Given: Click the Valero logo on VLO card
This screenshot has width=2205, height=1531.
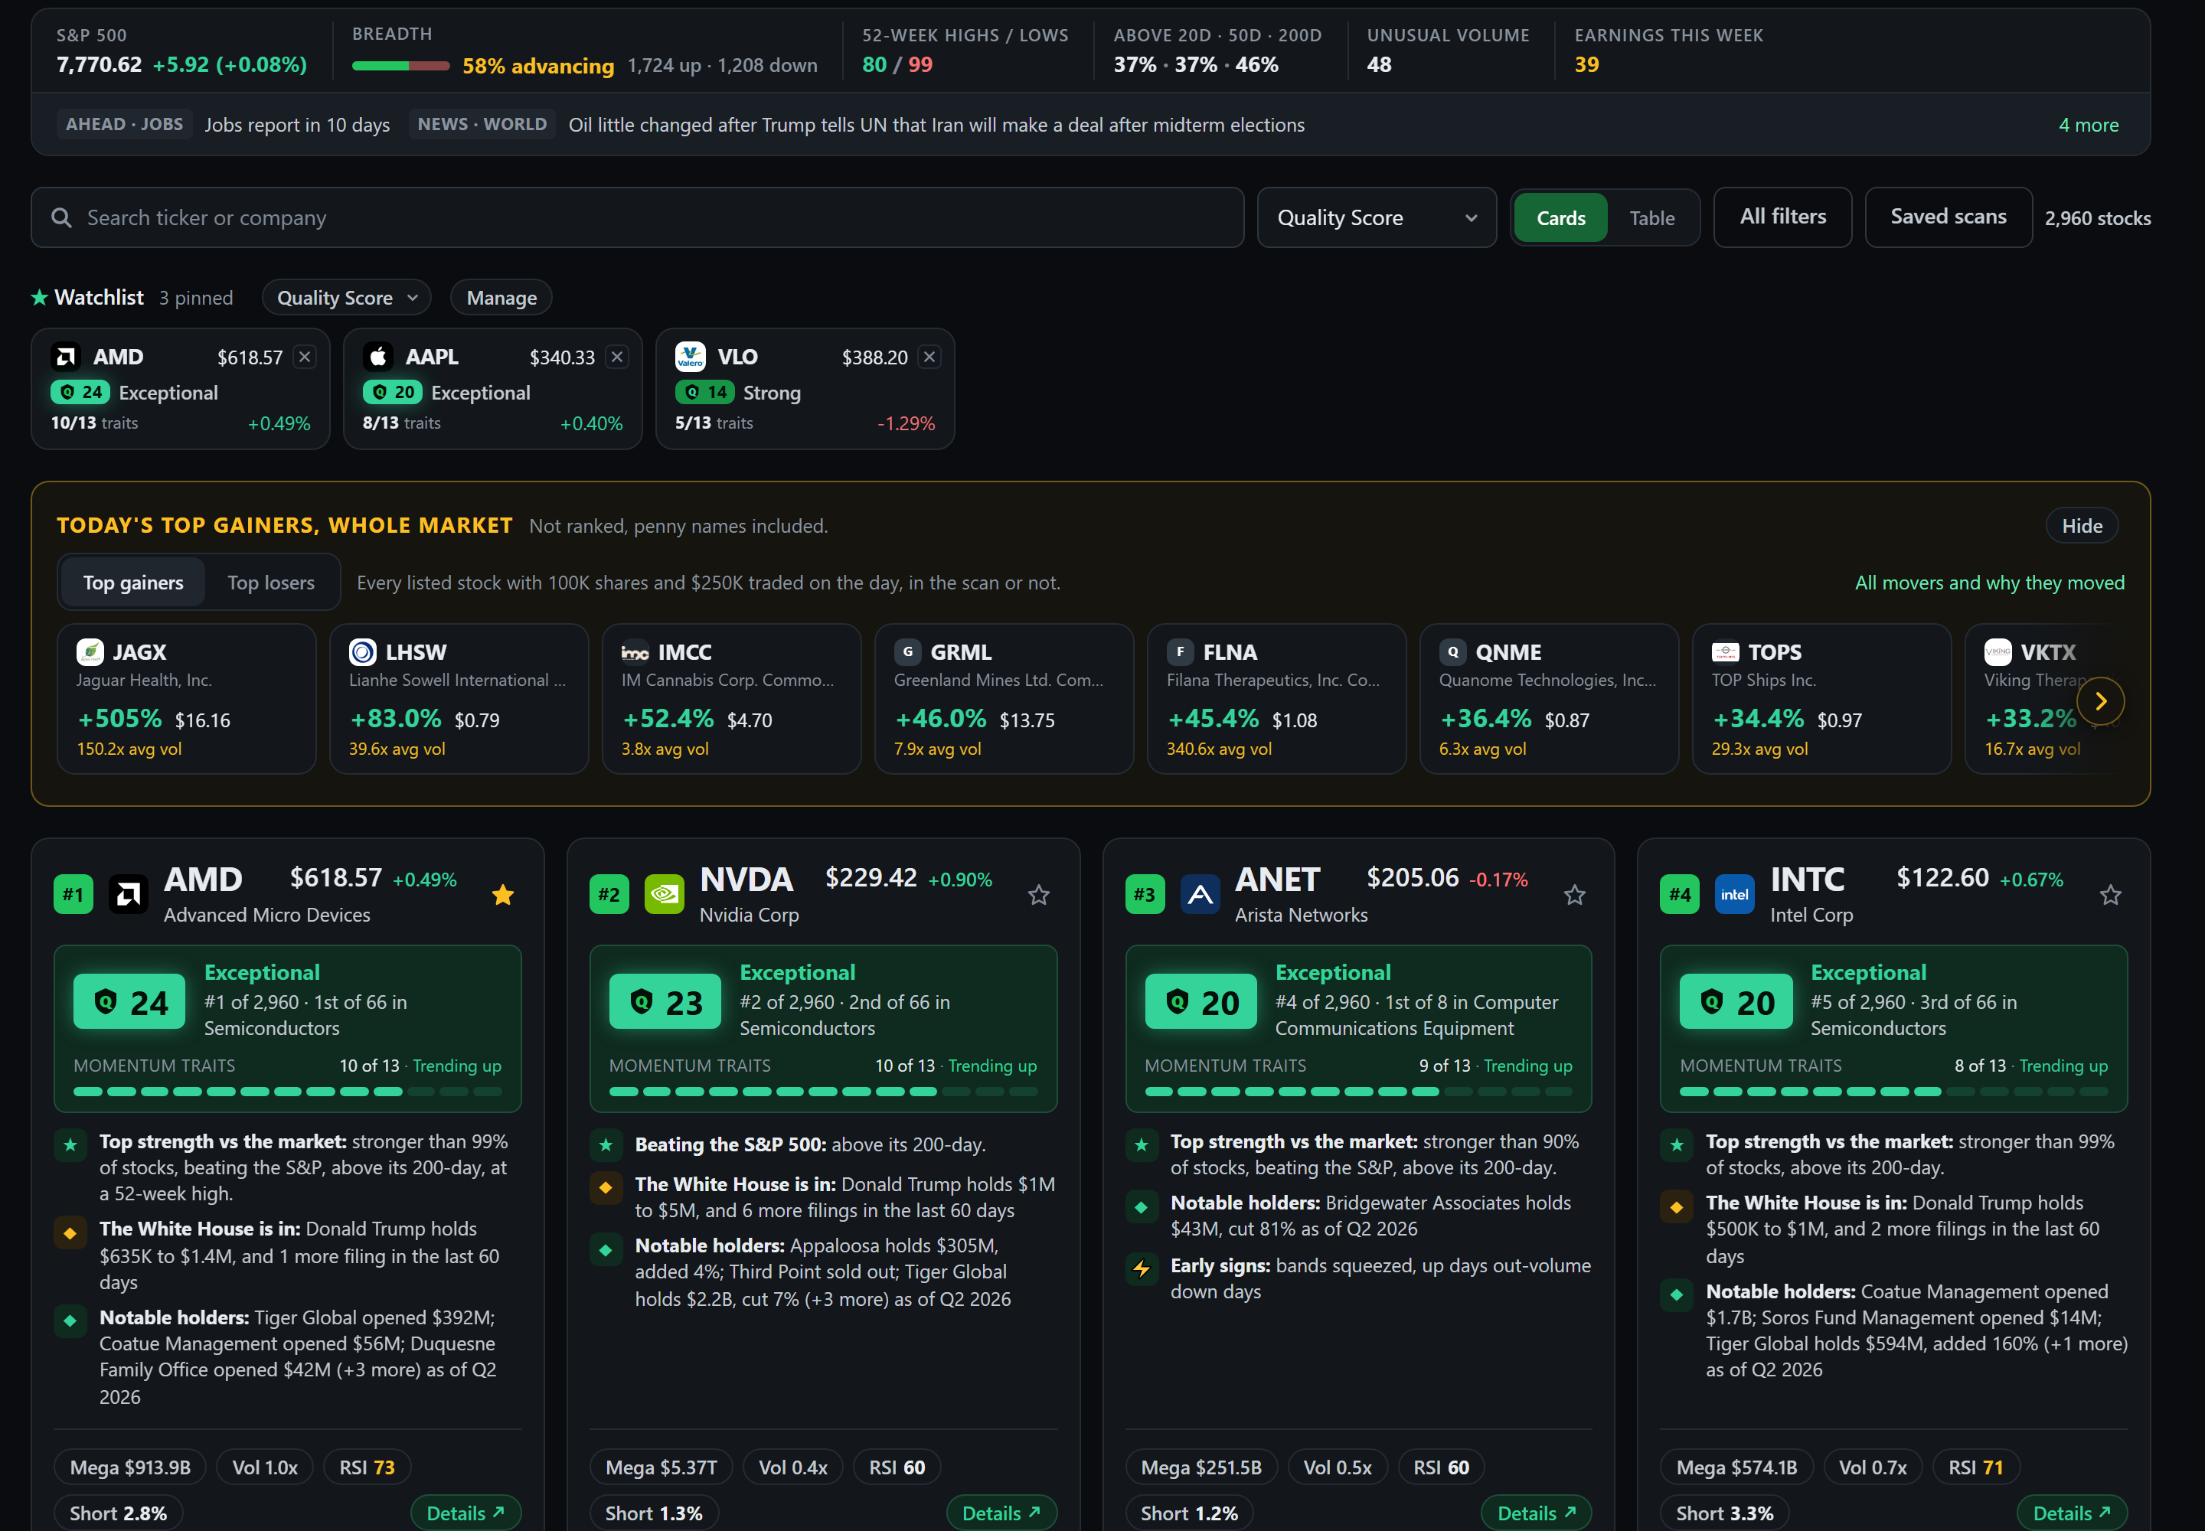Looking at the screenshot, I should pos(690,357).
